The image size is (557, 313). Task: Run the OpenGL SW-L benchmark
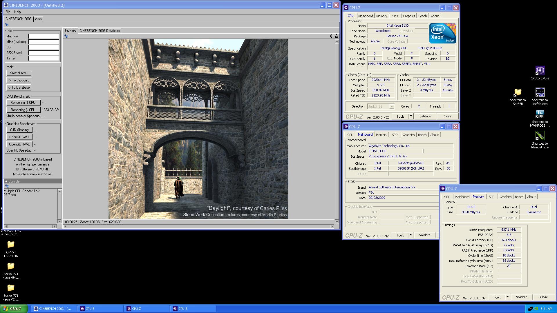coord(19,137)
